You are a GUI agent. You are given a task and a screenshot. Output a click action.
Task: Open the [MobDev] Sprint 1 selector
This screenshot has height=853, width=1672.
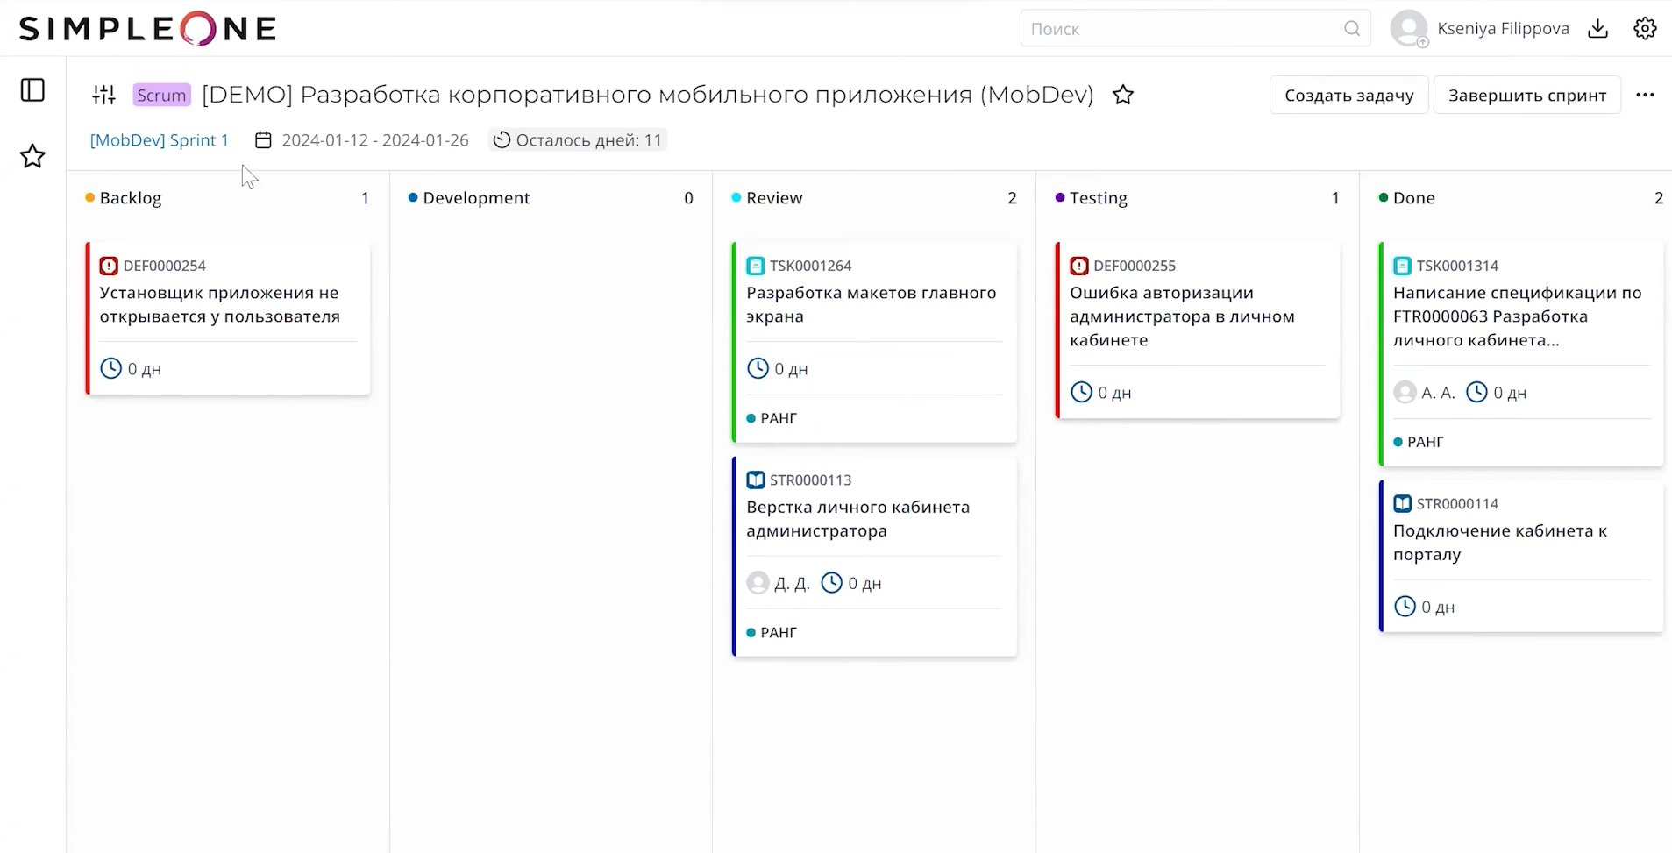(159, 139)
